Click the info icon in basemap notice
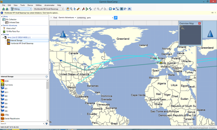Image resolution: width=217 pixels, height=130 pixels. point(2,13)
